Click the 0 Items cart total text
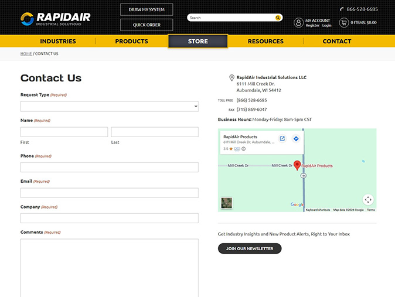395x297 pixels. coord(363,23)
